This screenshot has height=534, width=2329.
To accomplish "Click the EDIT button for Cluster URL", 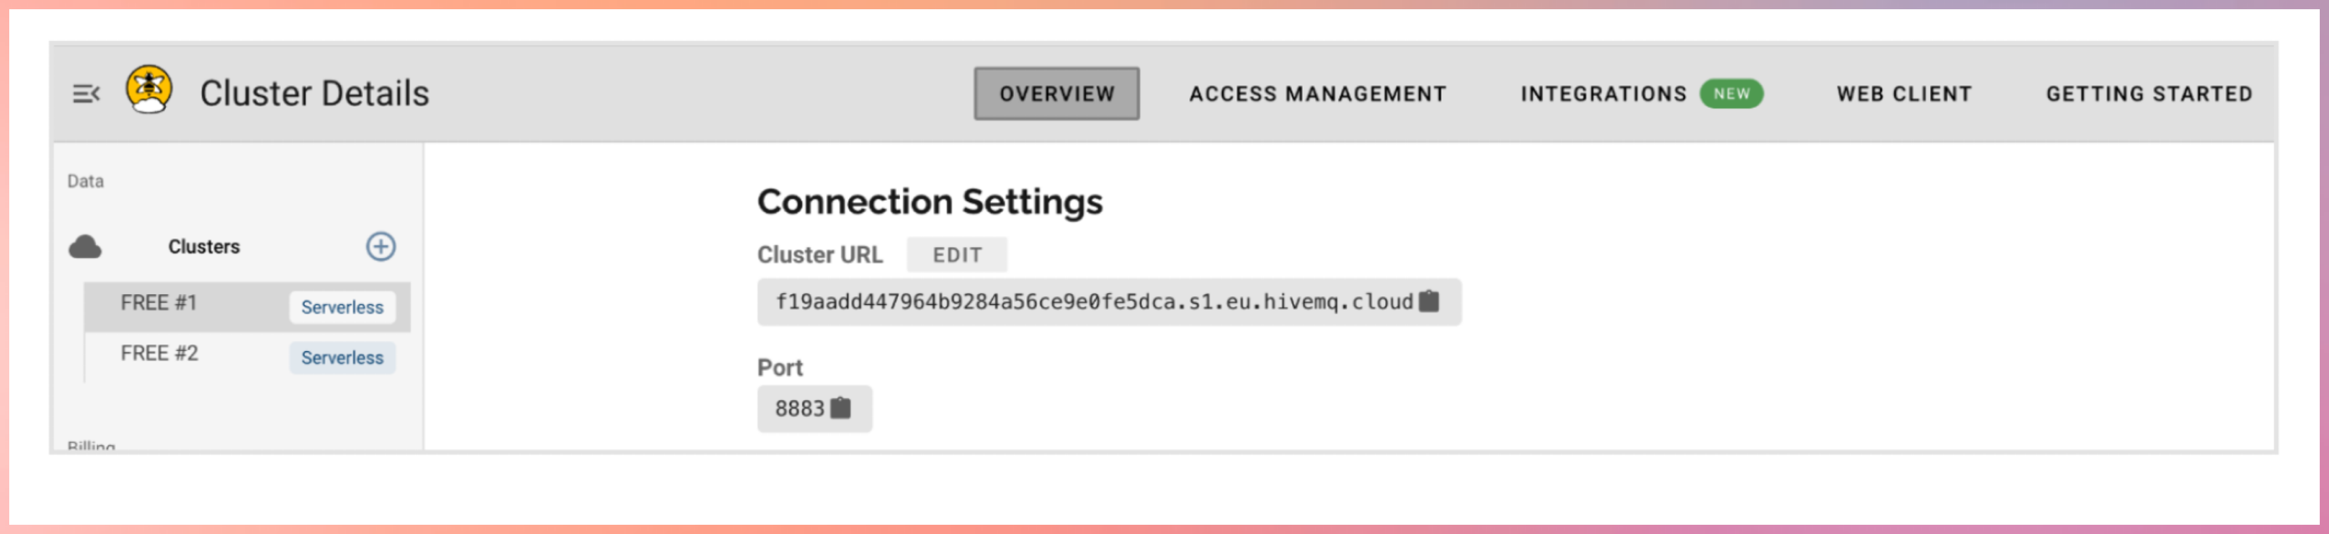I will 957,255.
